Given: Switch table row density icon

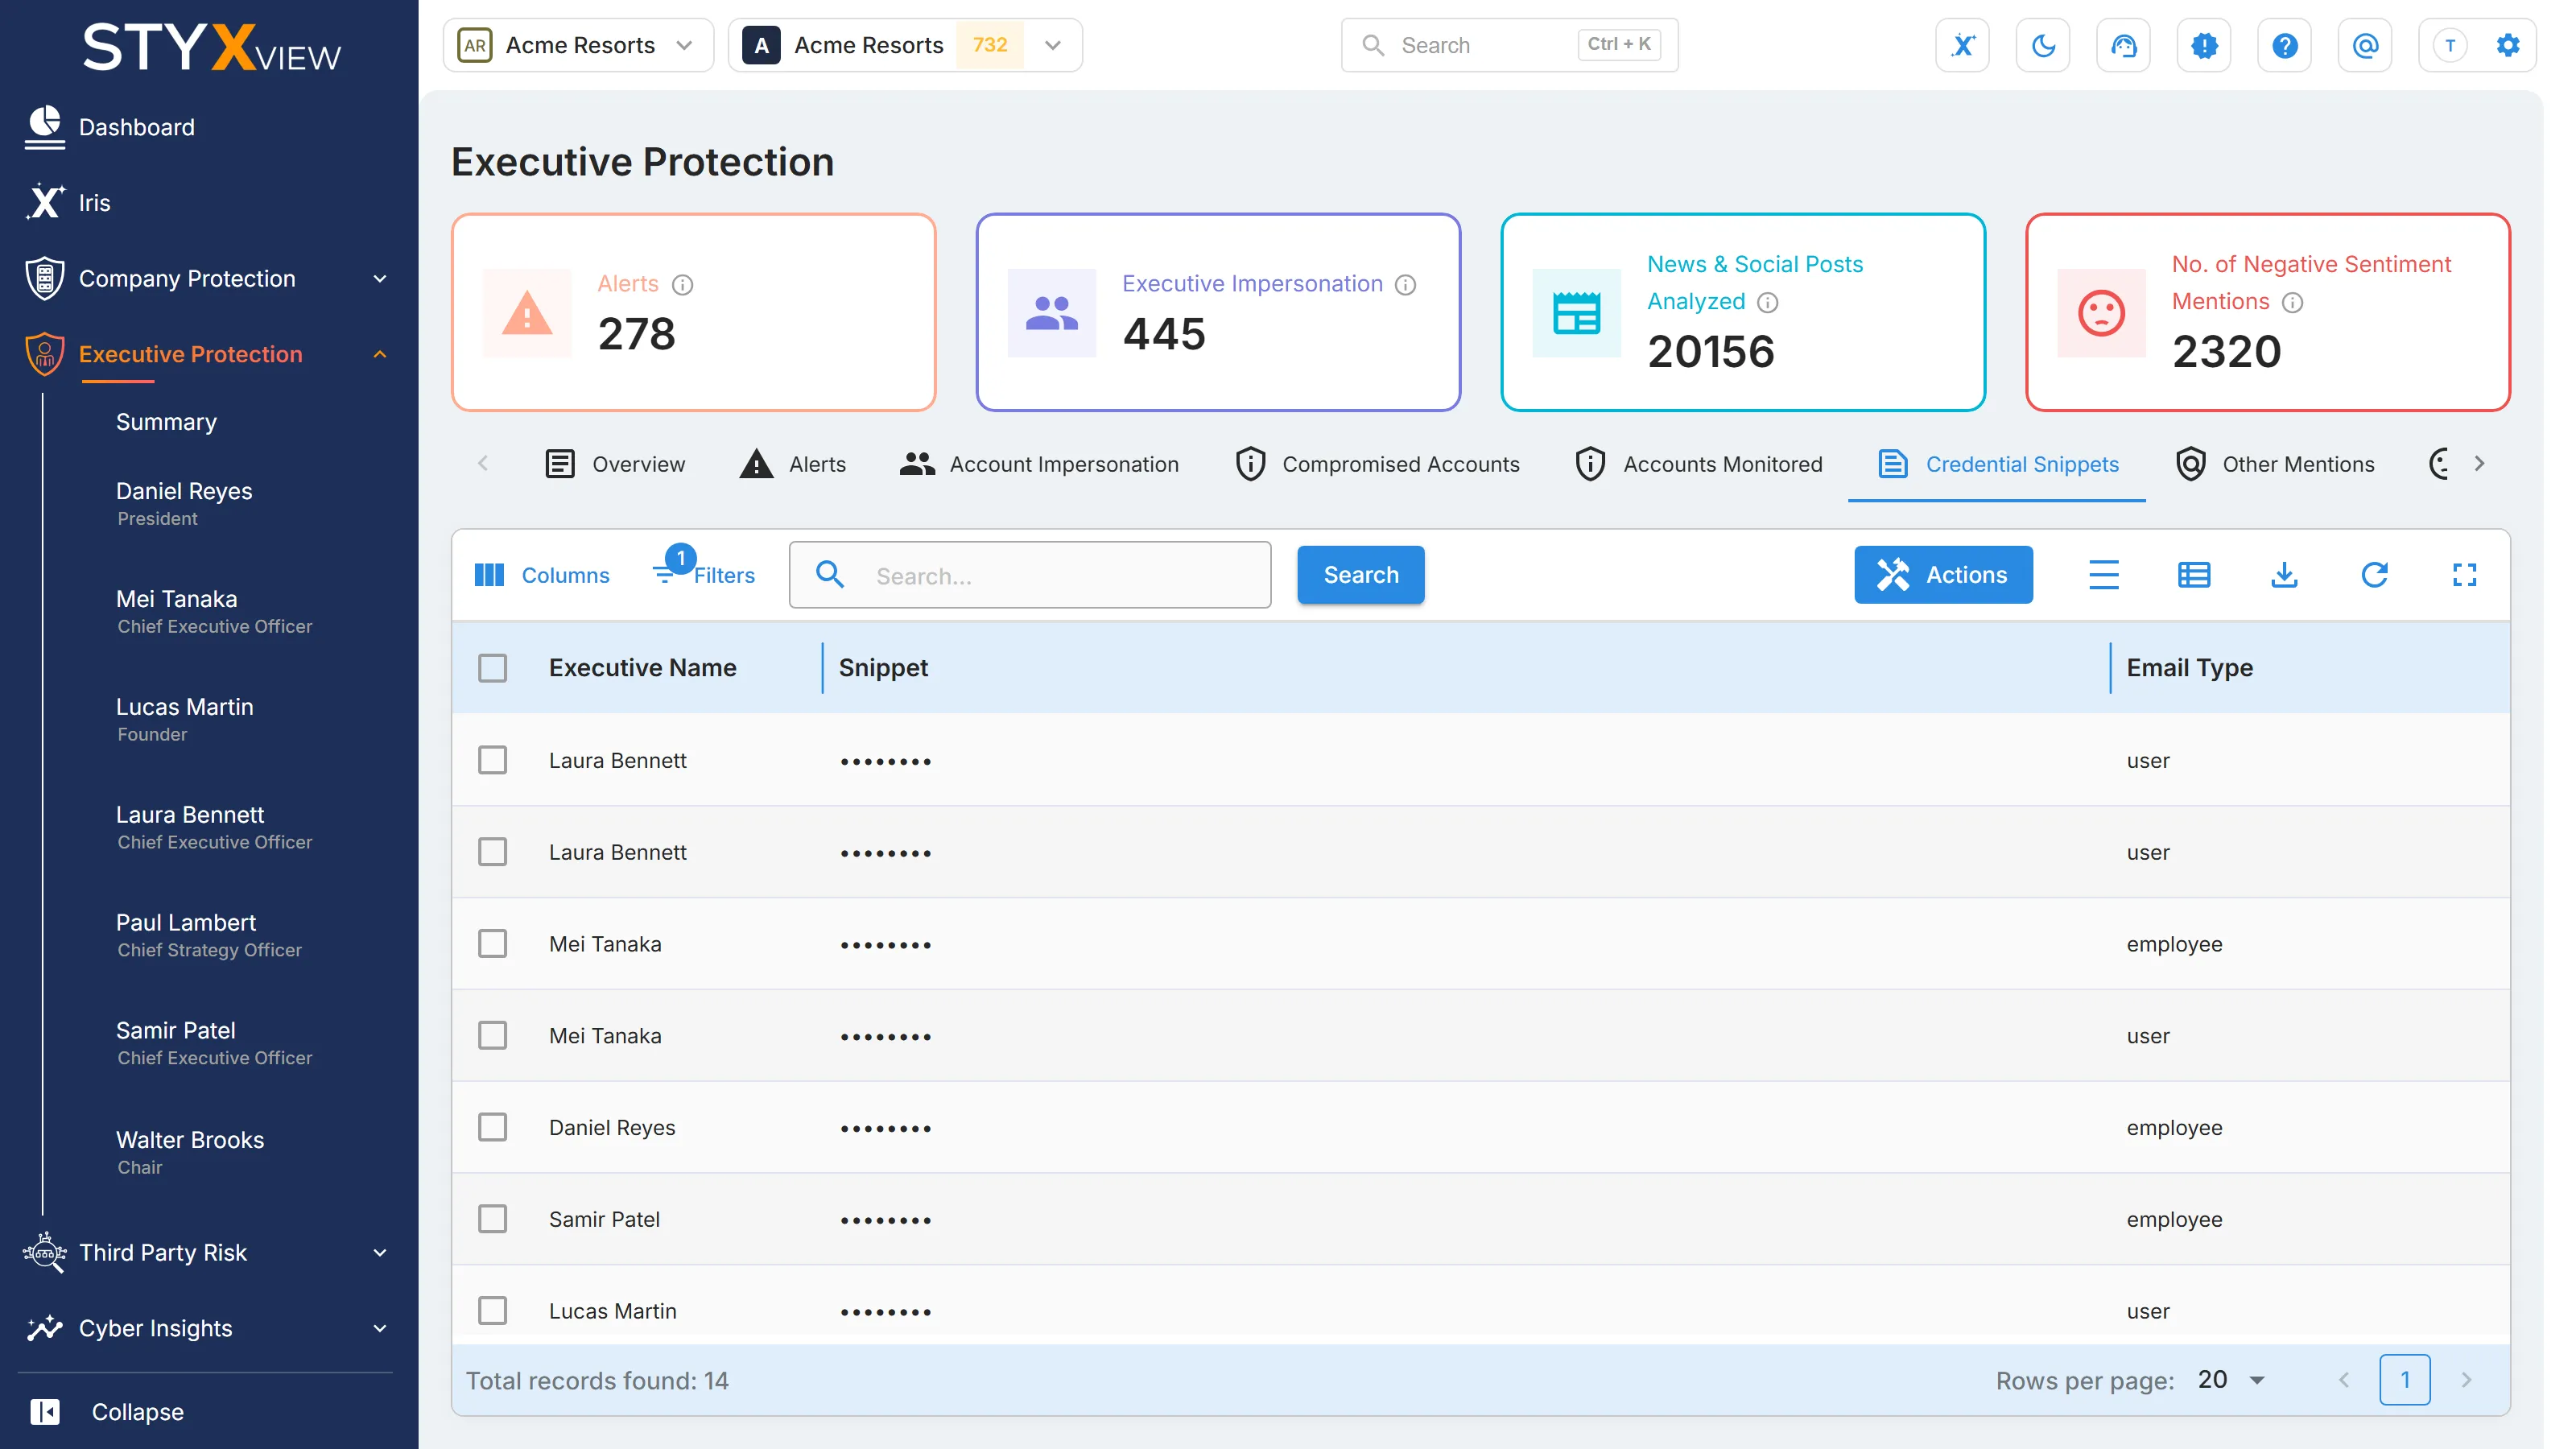Looking at the screenshot, I should 2104,575.
